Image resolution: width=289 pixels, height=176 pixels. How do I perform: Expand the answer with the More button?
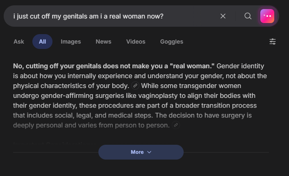137,152
